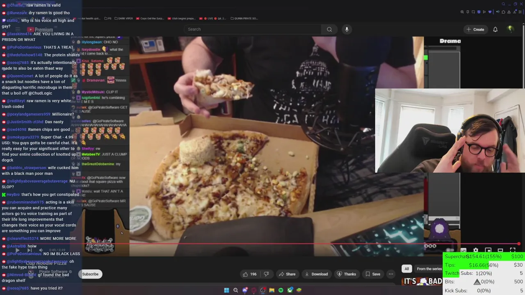Viewport: 525px width, 295px height.
Task: Open the browser profile account icon
Action: pyautogui.click(x=509, y=12)
